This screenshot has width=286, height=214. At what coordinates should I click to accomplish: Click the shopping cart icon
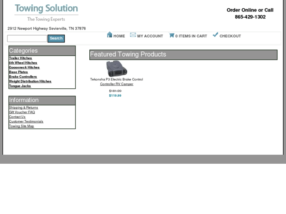point(172,35)
